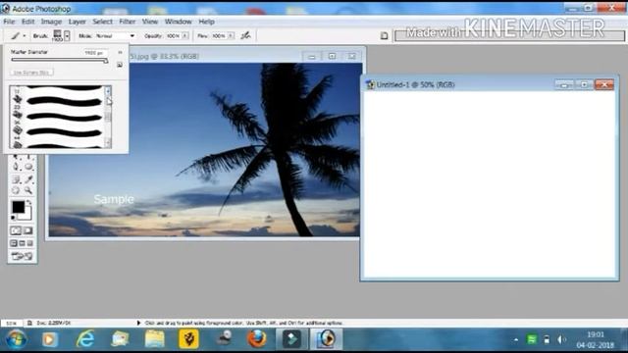Open the Opacity slider arrow

185,36
